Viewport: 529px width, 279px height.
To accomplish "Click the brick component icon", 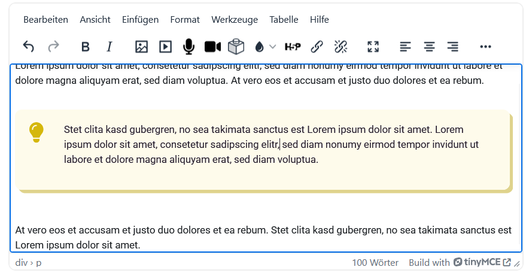I will (236, 47).
